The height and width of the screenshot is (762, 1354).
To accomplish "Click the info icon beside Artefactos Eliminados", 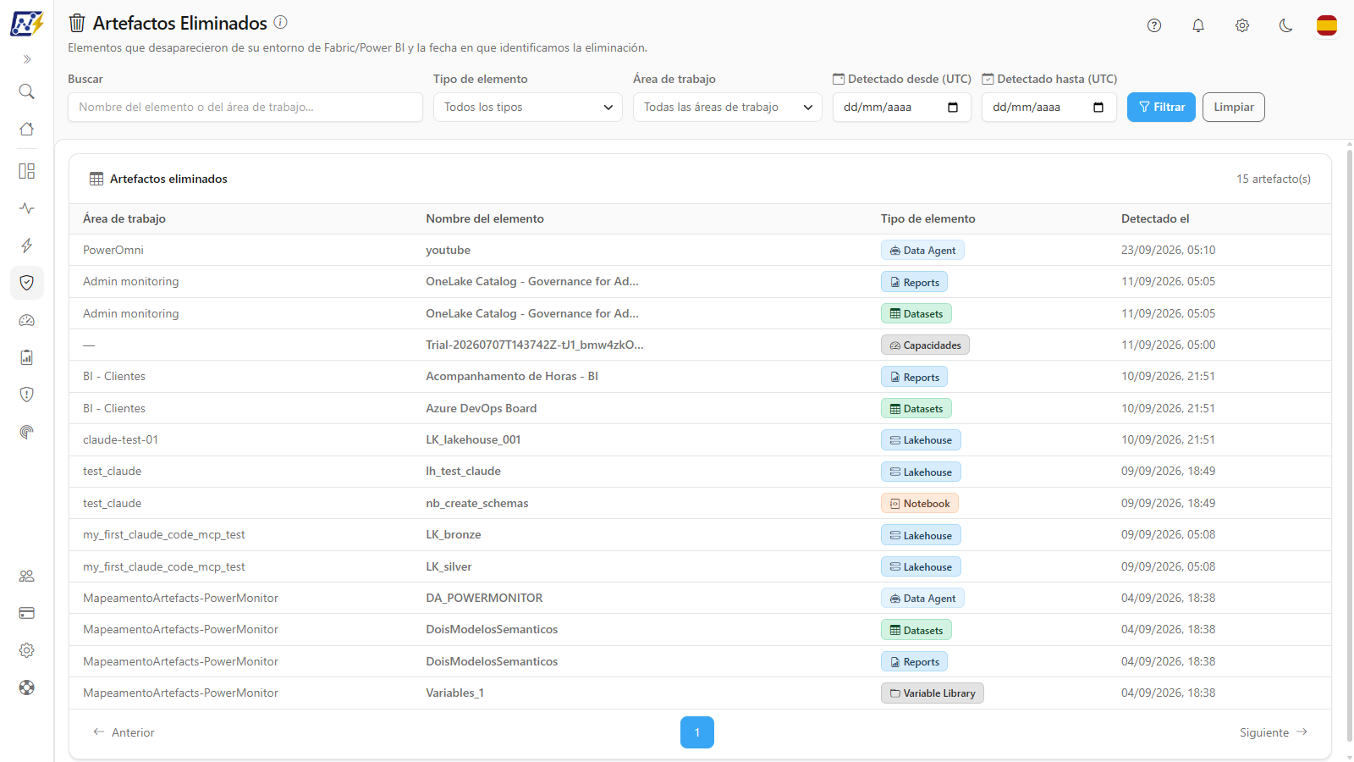I will coord(281,23).
